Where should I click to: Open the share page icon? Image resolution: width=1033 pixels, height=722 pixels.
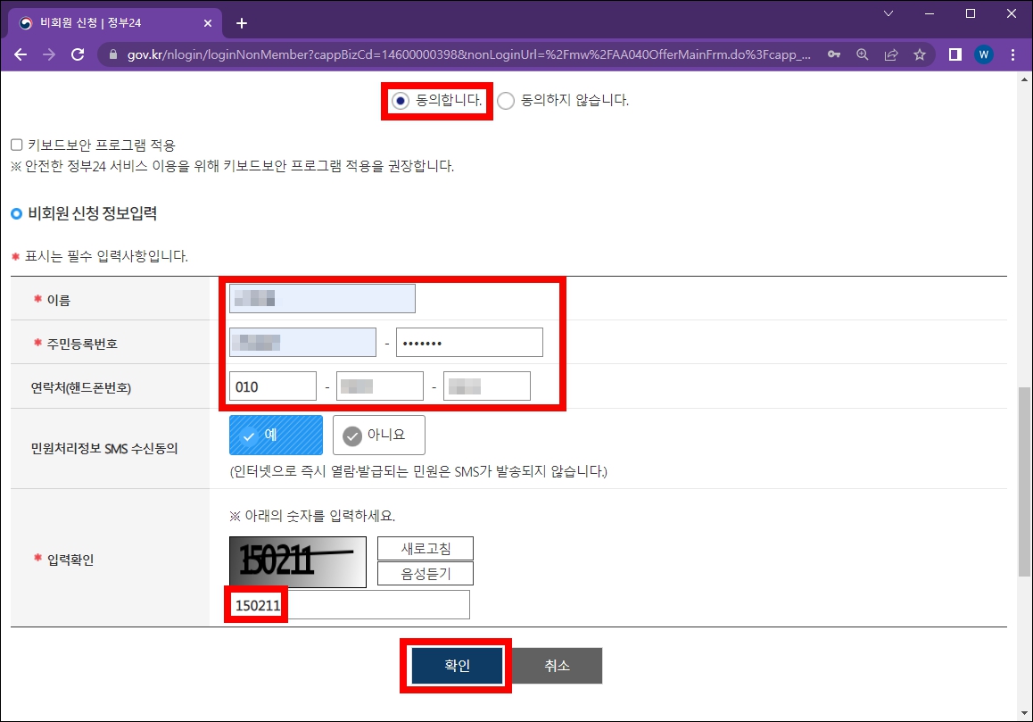click(x=890, y=54)
